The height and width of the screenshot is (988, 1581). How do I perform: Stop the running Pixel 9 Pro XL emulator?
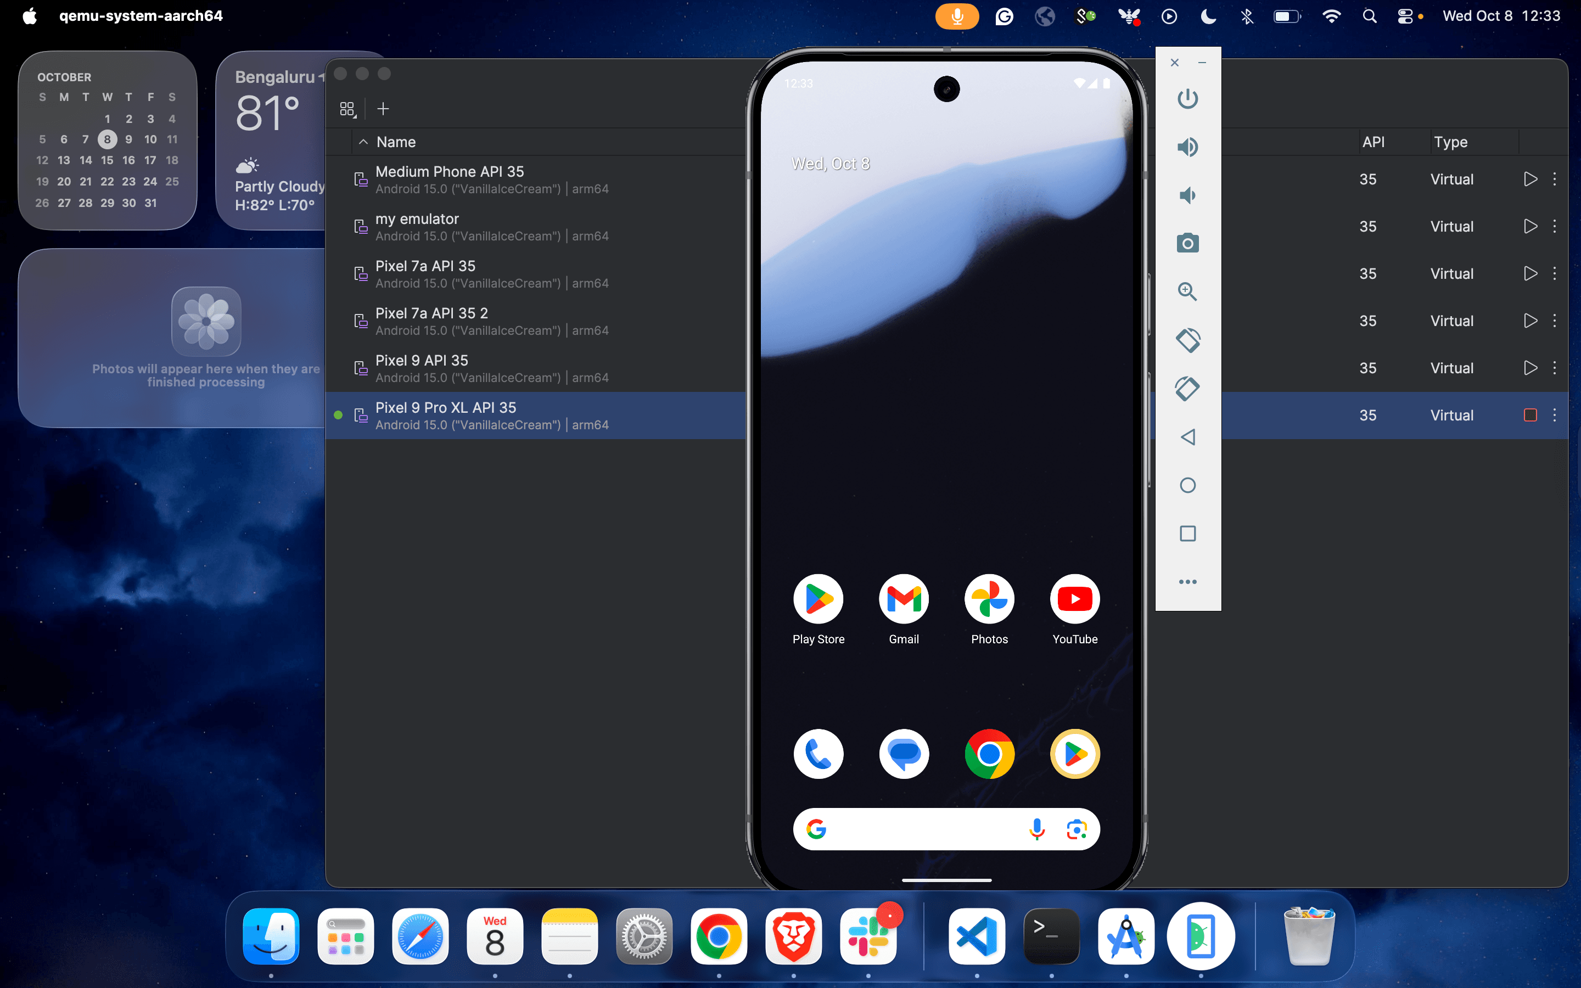[1529, 415]
